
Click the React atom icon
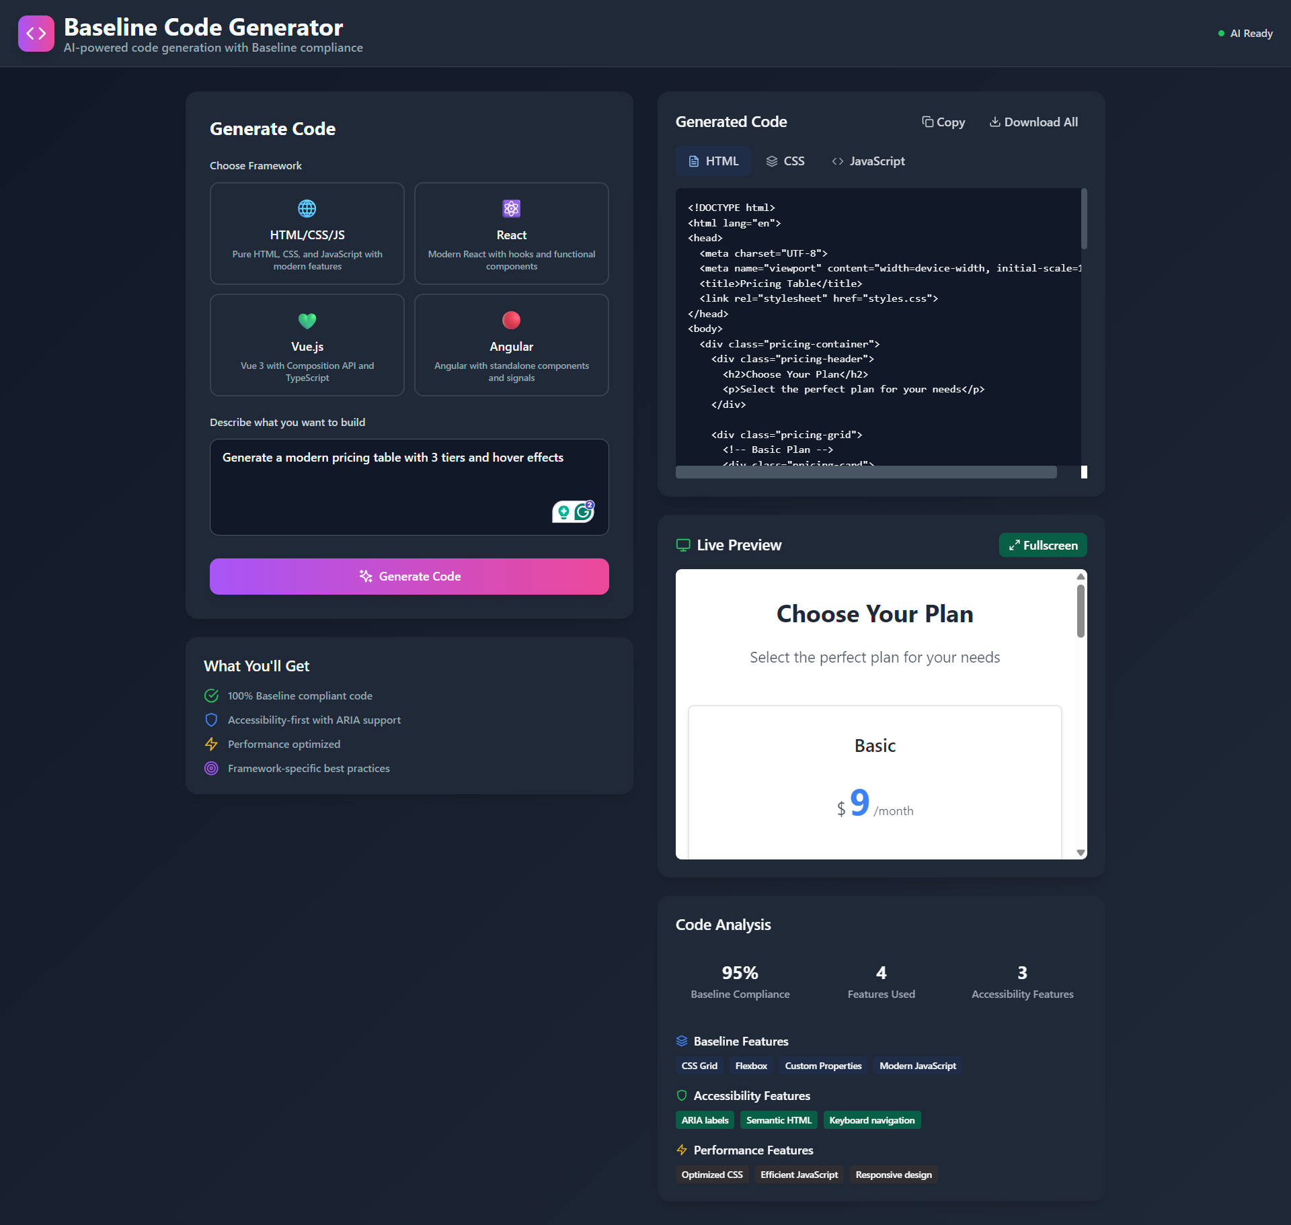(511, 208)
